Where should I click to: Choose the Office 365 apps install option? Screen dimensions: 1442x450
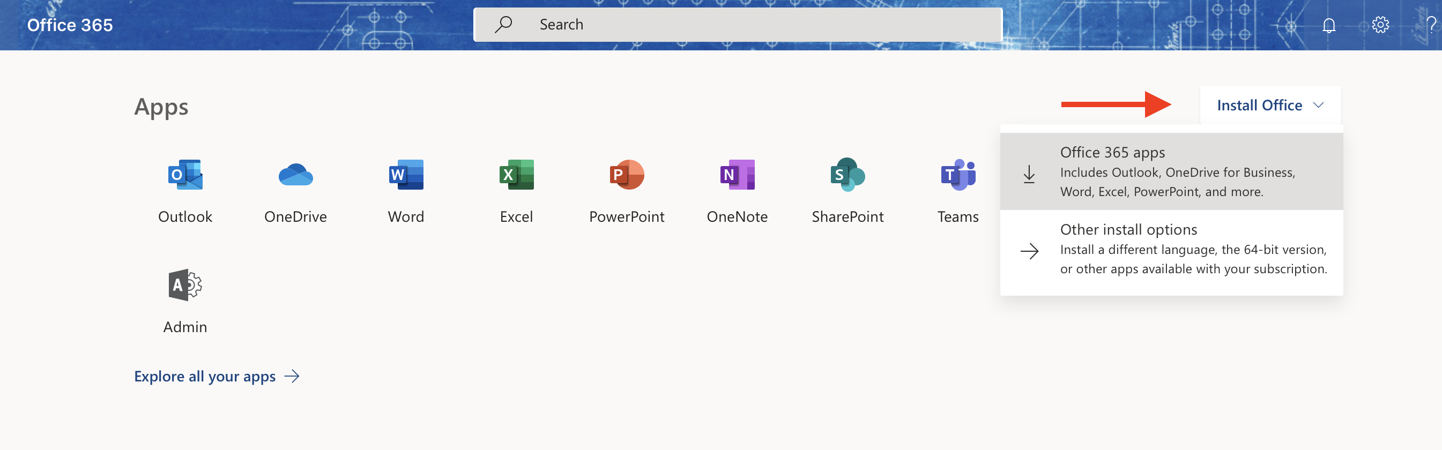pos(1172,171)
